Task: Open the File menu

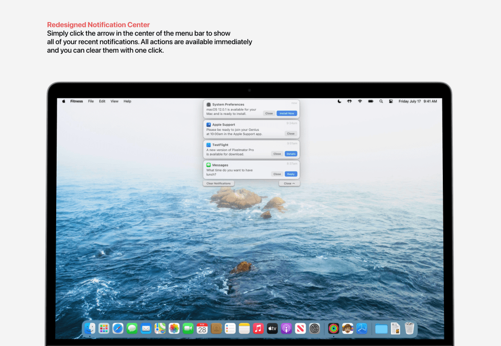Action: [91, 101]
